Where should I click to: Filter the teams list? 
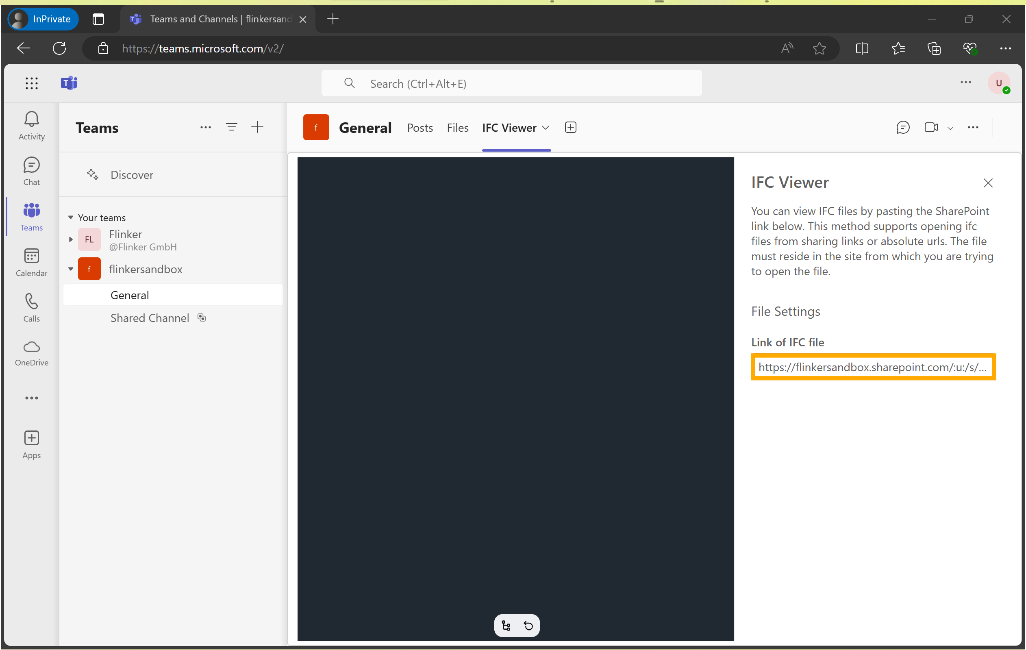point(231,127)
